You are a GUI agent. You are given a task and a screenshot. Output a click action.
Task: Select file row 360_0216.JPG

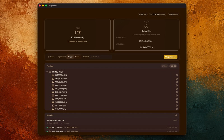click(x=112, y=99)
